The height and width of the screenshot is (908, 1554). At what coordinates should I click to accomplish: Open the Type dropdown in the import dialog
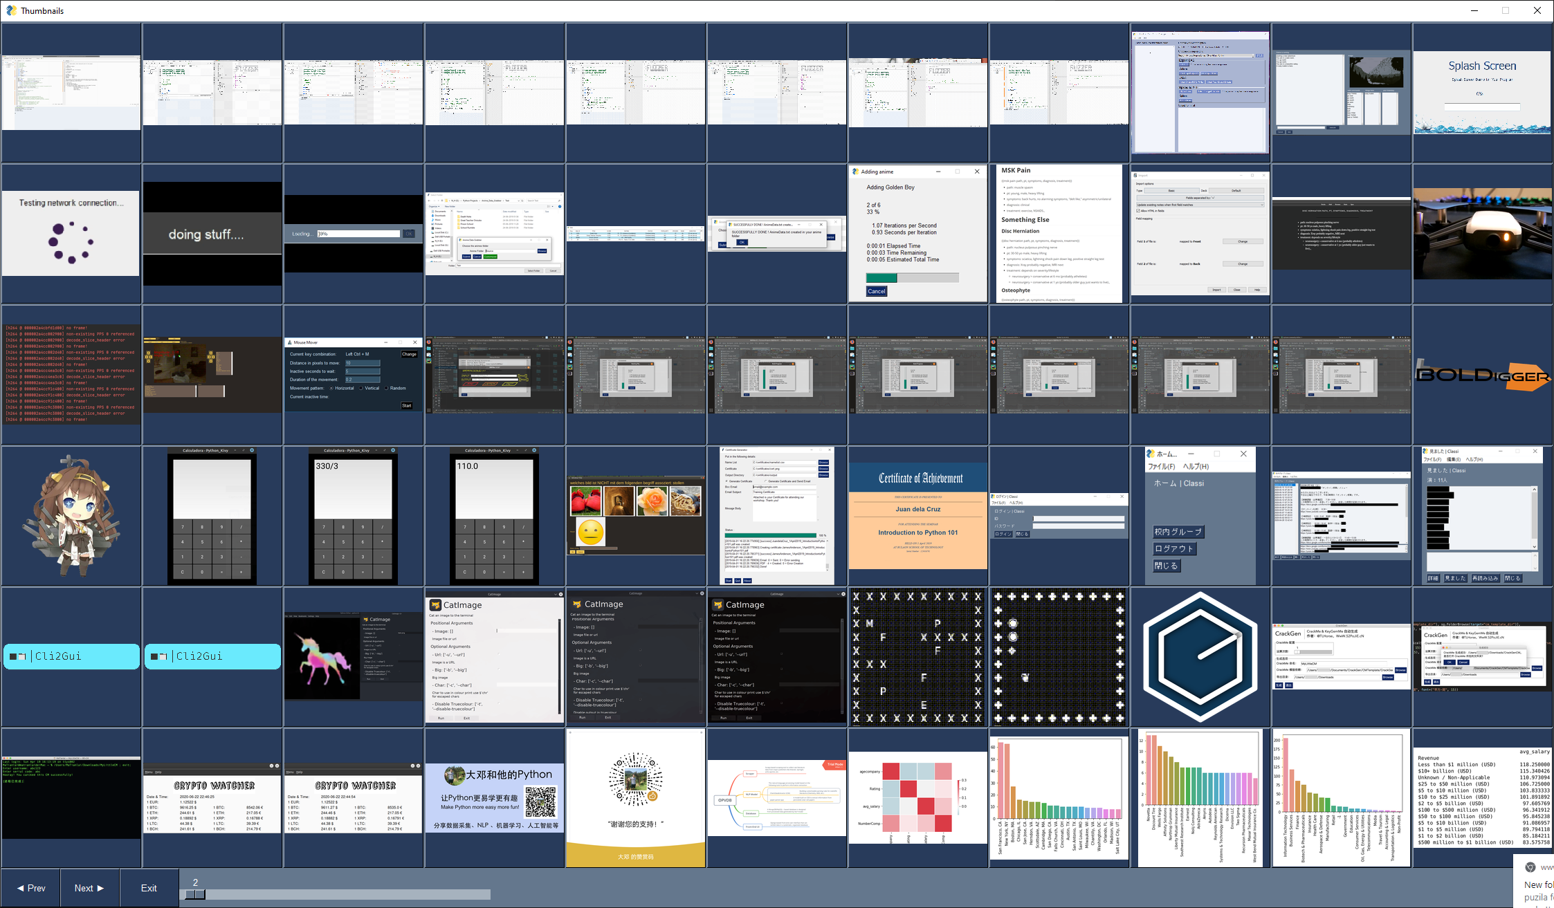click(x=1171, y=190)
